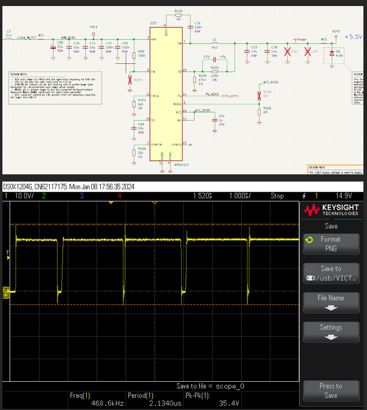The image size is (367, 410).
Task: Open the File Name softkey menu
Action: point(331,302)
